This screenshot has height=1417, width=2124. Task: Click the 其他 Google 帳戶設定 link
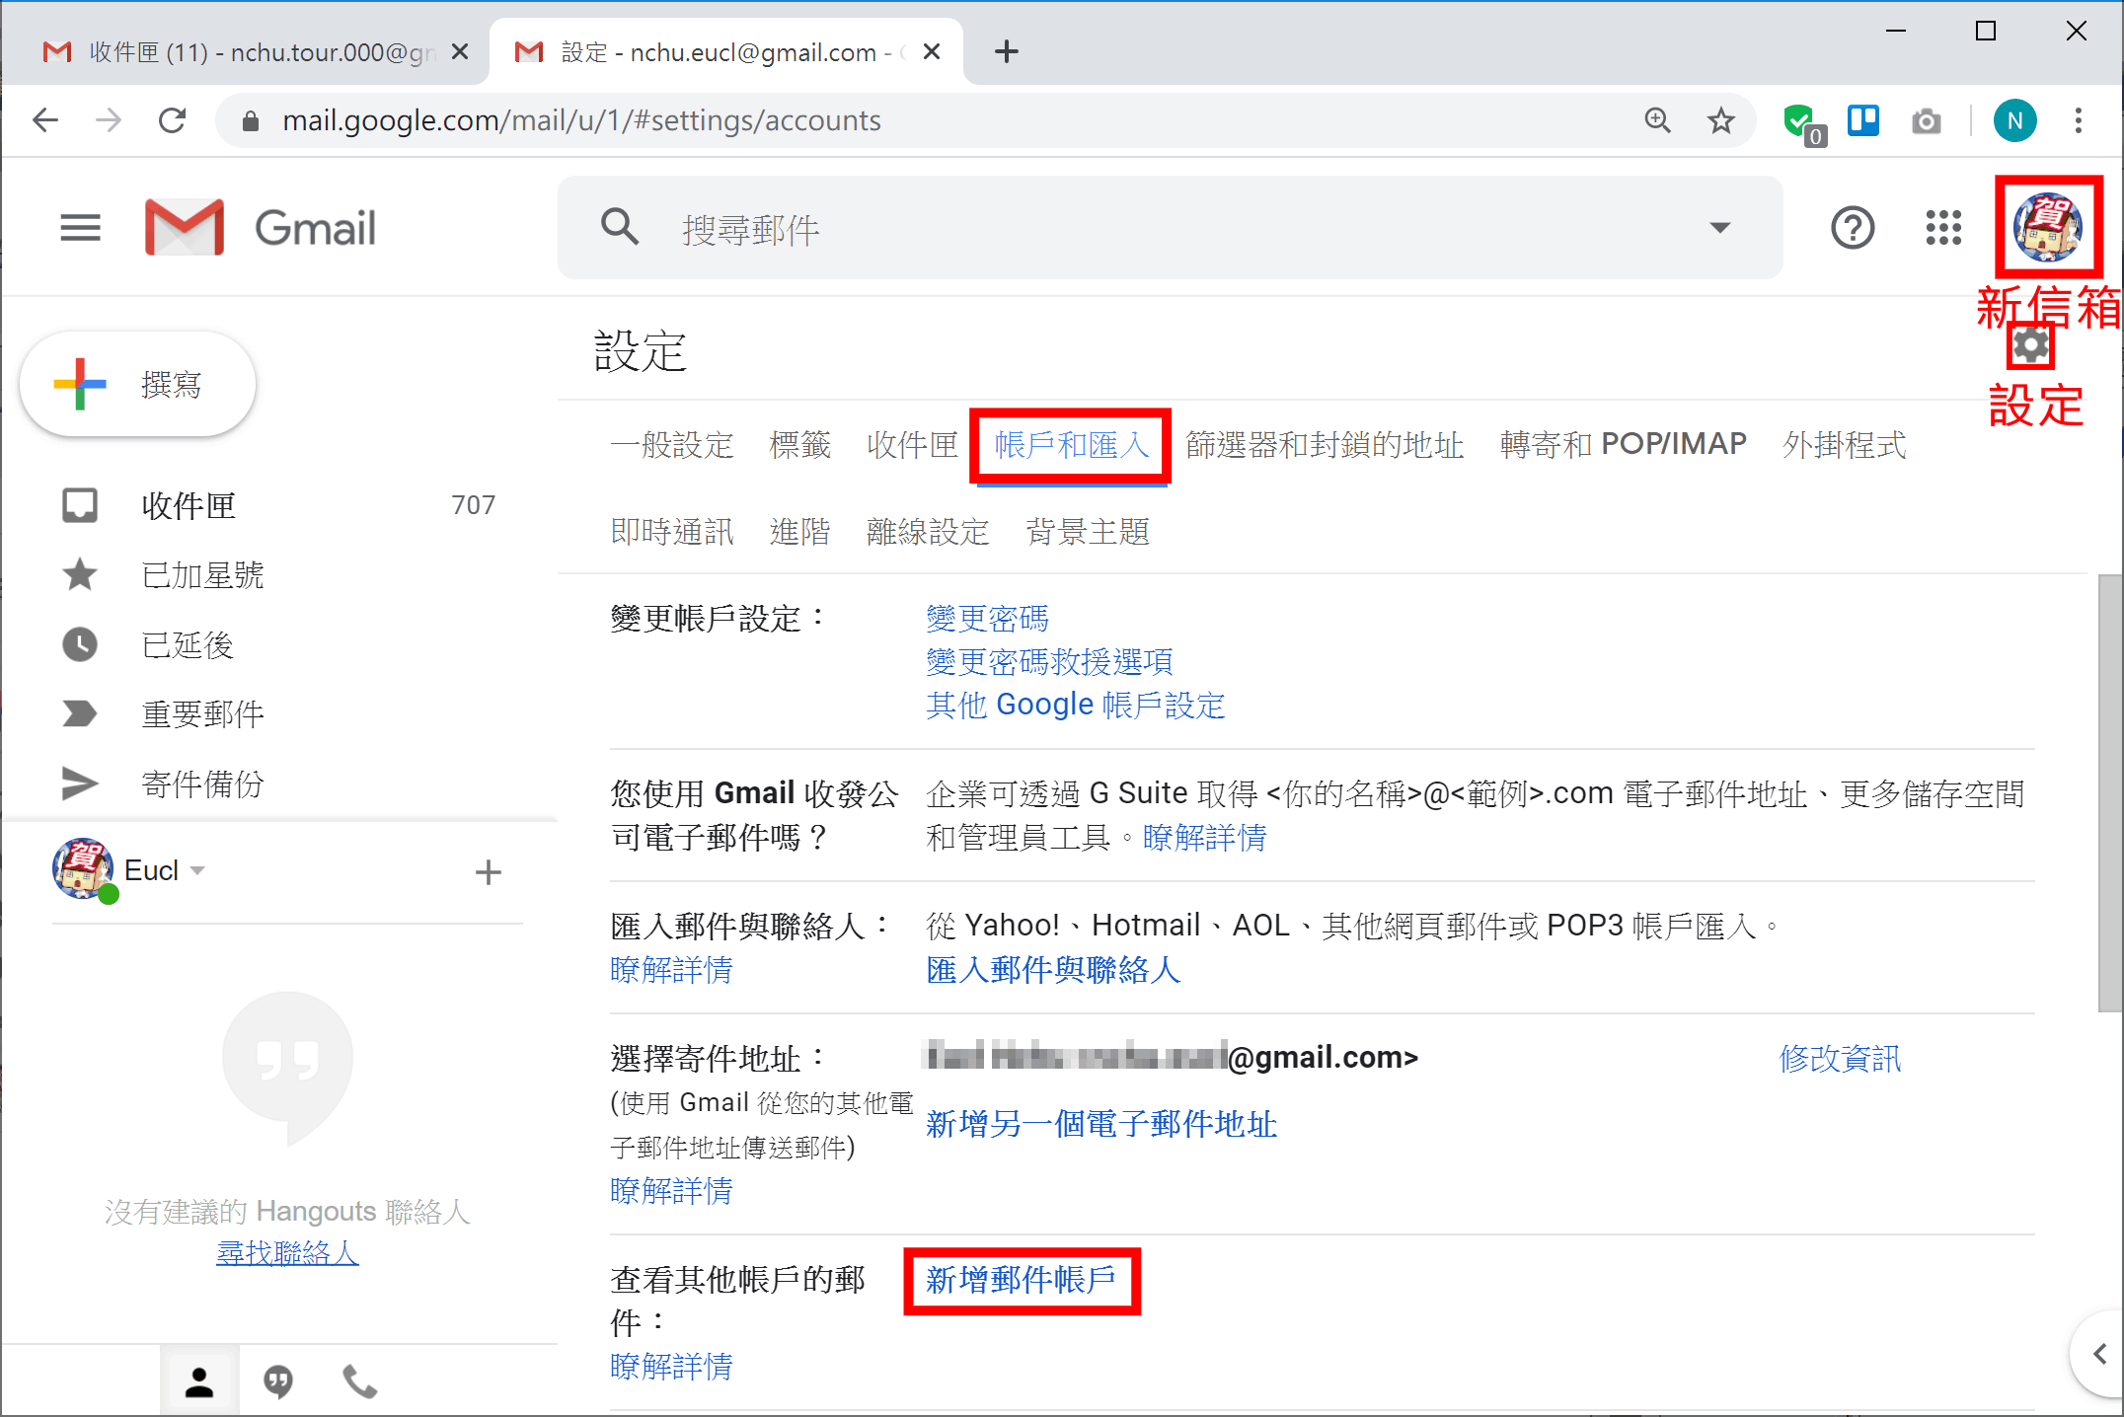point(1075,706)
